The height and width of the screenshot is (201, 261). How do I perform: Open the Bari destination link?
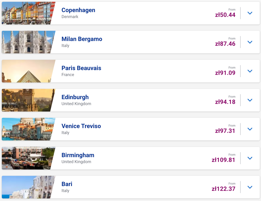(x=67, y=184)
